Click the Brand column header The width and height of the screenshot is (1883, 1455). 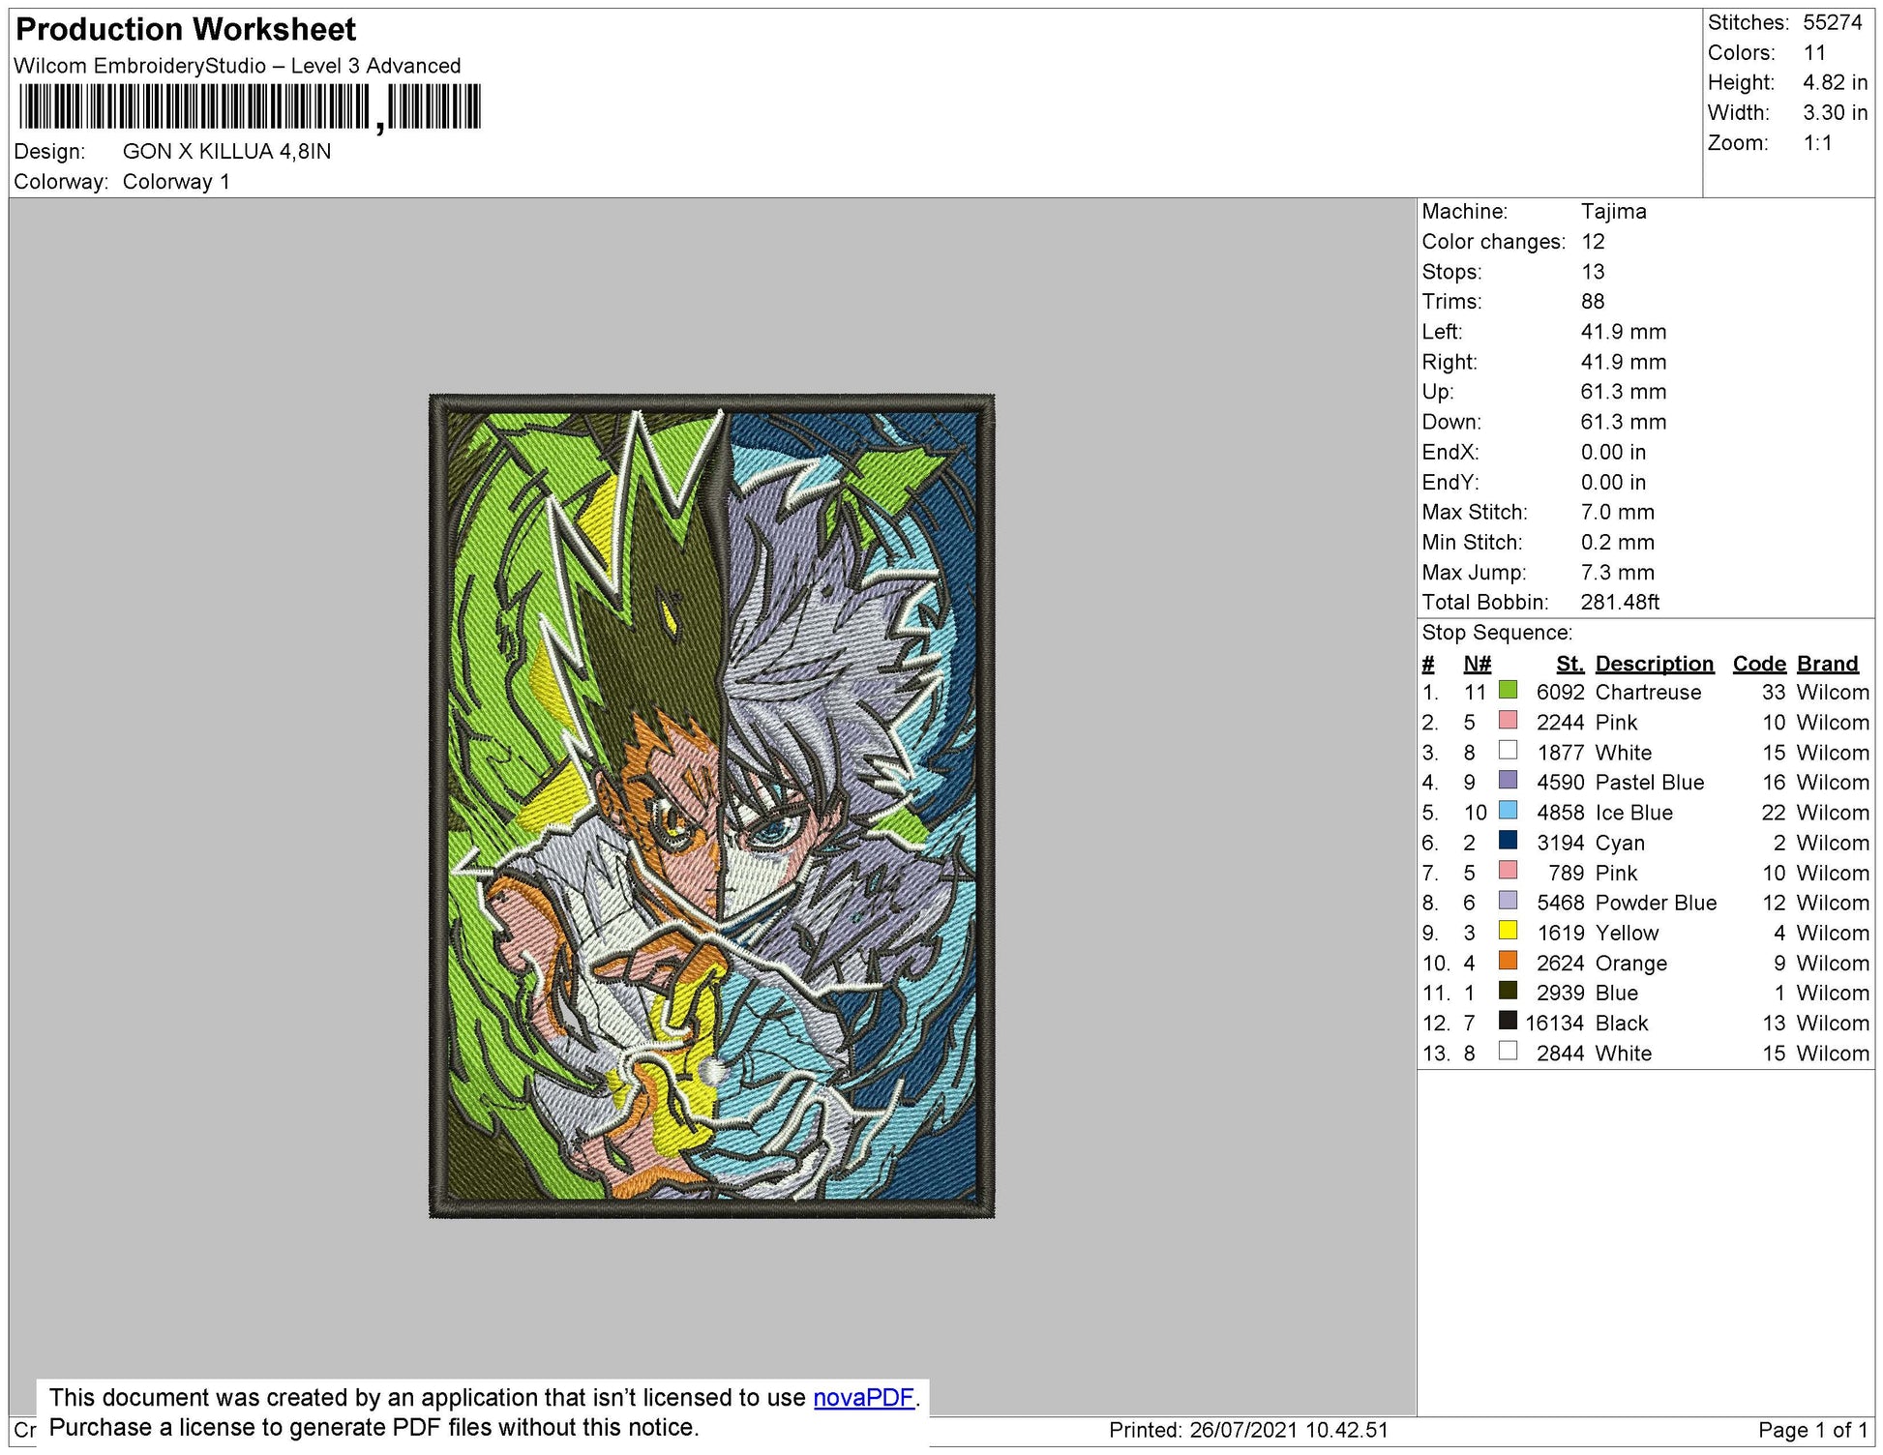click(x=1827, y=664)
